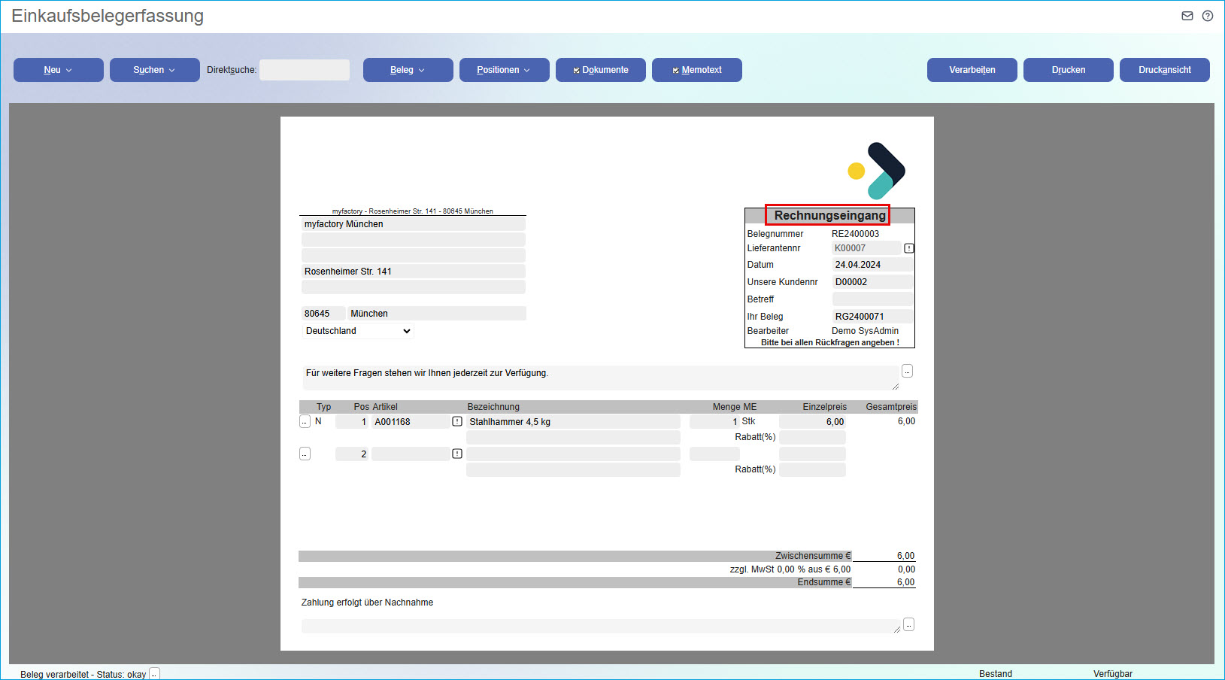Image resolution: width=1225 pixels, height=680 pixels.
Task: Expand the Positionen dropdown
Action: pyautogui.click(x=505, y=70)
